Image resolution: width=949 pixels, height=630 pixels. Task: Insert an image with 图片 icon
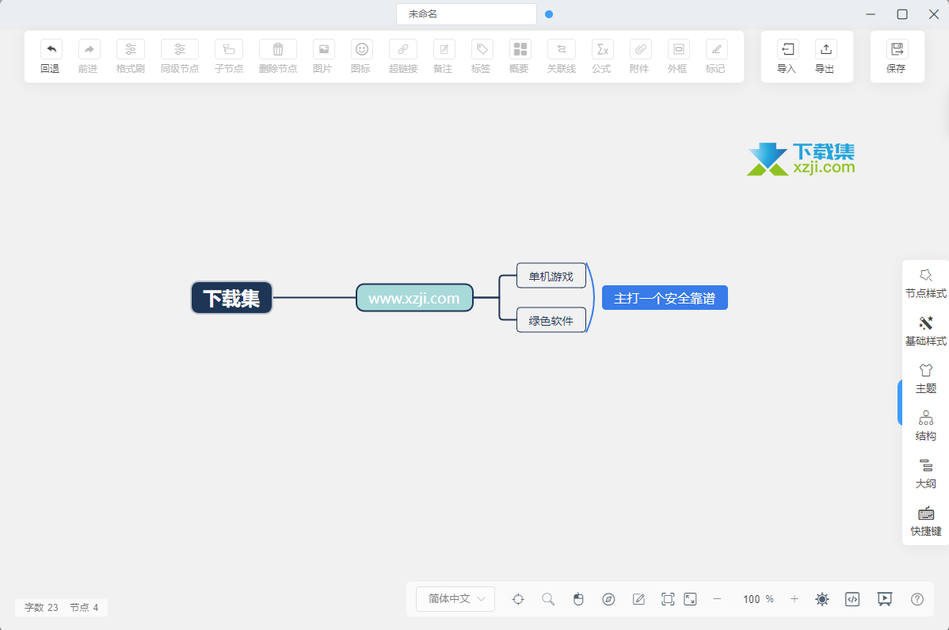324,49
